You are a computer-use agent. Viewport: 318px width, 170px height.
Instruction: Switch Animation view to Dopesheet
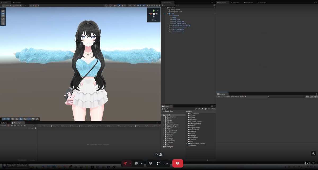click(x=22, y=160)
